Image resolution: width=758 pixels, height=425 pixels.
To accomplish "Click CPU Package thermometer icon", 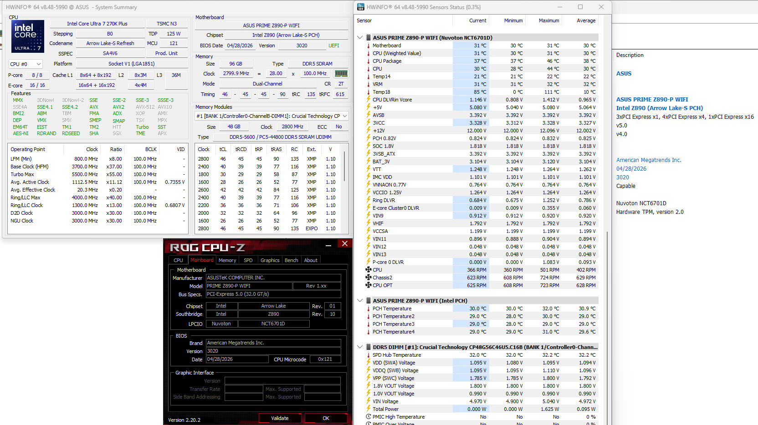I will pos(368,61).
